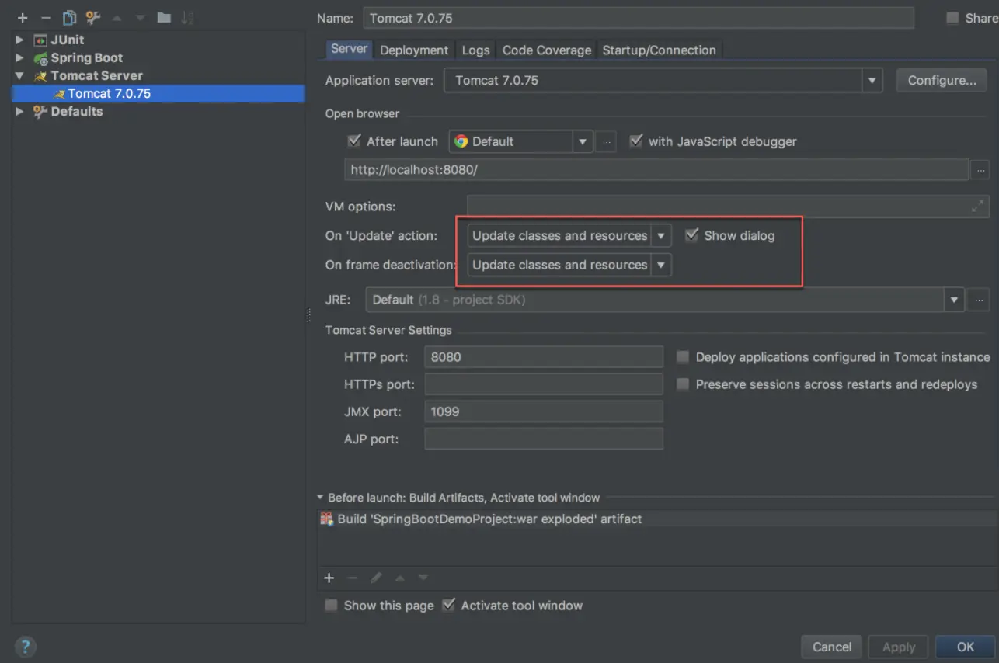Open the edit defaults wrench icon

pyautogui.click(x=93, y=18)
